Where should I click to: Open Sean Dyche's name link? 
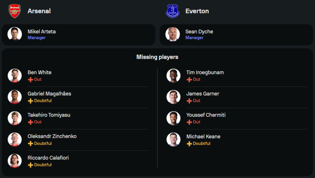click(x=199, y=31)
